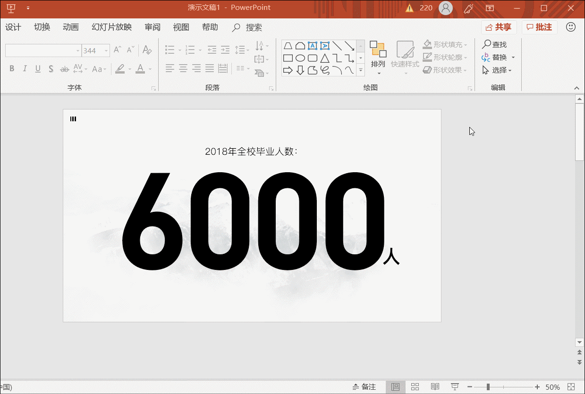585x394 pixels.
Task: Click the Arrange (排列) icon
Action: (x=378, y=50)
